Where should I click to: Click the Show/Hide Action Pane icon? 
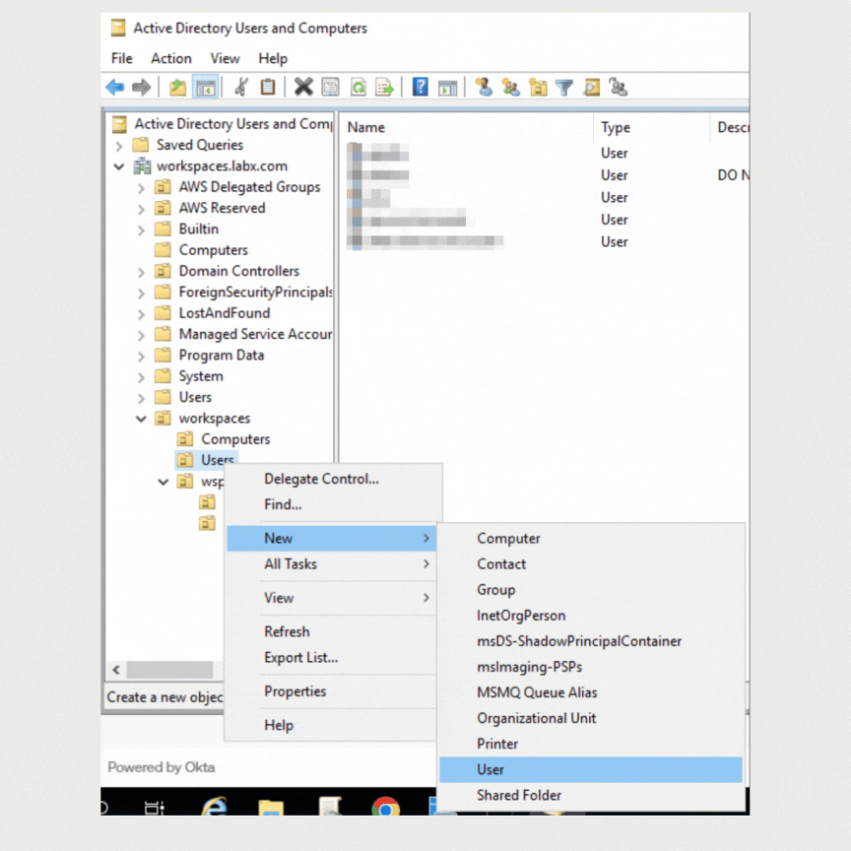point(448,87)
